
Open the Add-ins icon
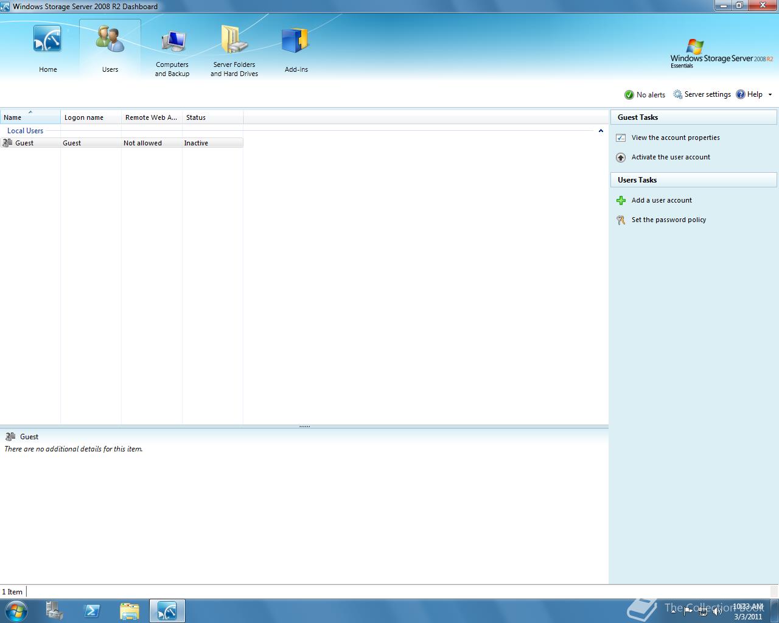296,41
